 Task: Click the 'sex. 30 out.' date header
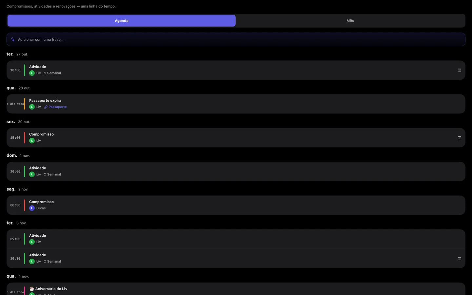18,122
